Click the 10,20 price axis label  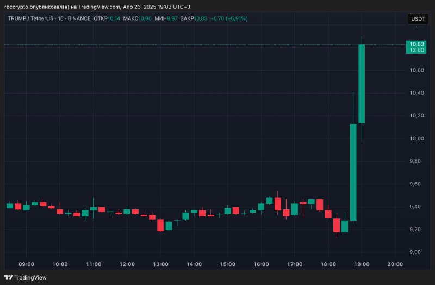click(417, 116)
